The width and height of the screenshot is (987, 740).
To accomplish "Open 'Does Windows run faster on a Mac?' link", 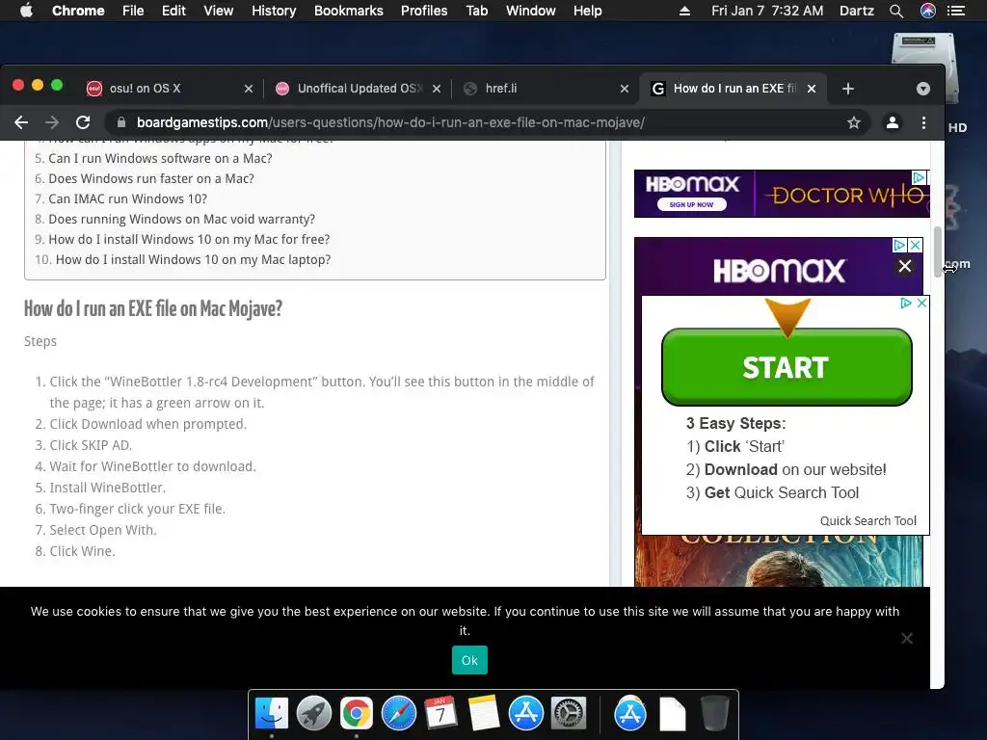I will [x=151, y=178].
